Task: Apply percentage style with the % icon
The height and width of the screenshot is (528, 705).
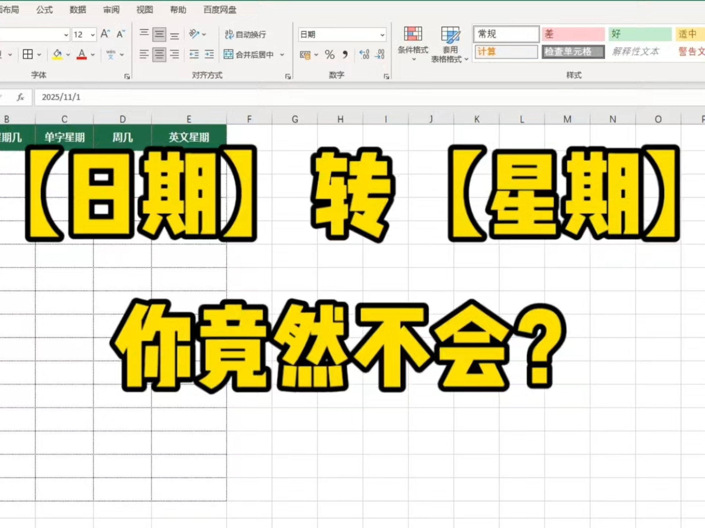Action: (x=329, y=54)
